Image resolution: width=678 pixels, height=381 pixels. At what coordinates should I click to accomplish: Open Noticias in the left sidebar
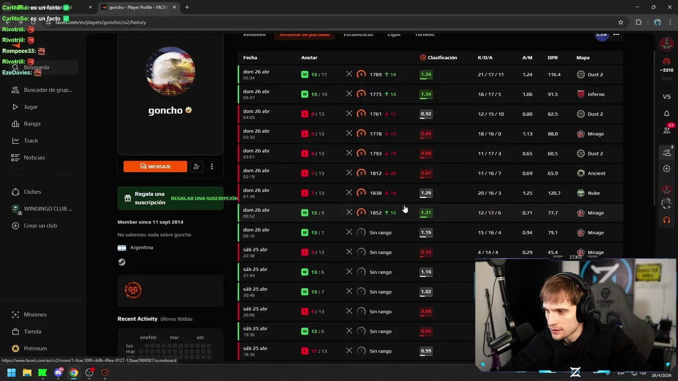click(29, 158)
